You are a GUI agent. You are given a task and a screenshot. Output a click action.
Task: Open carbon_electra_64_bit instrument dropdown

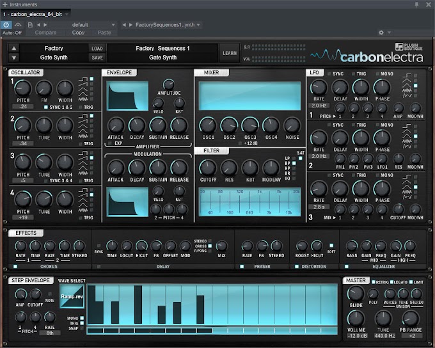(x=67, y=14)
